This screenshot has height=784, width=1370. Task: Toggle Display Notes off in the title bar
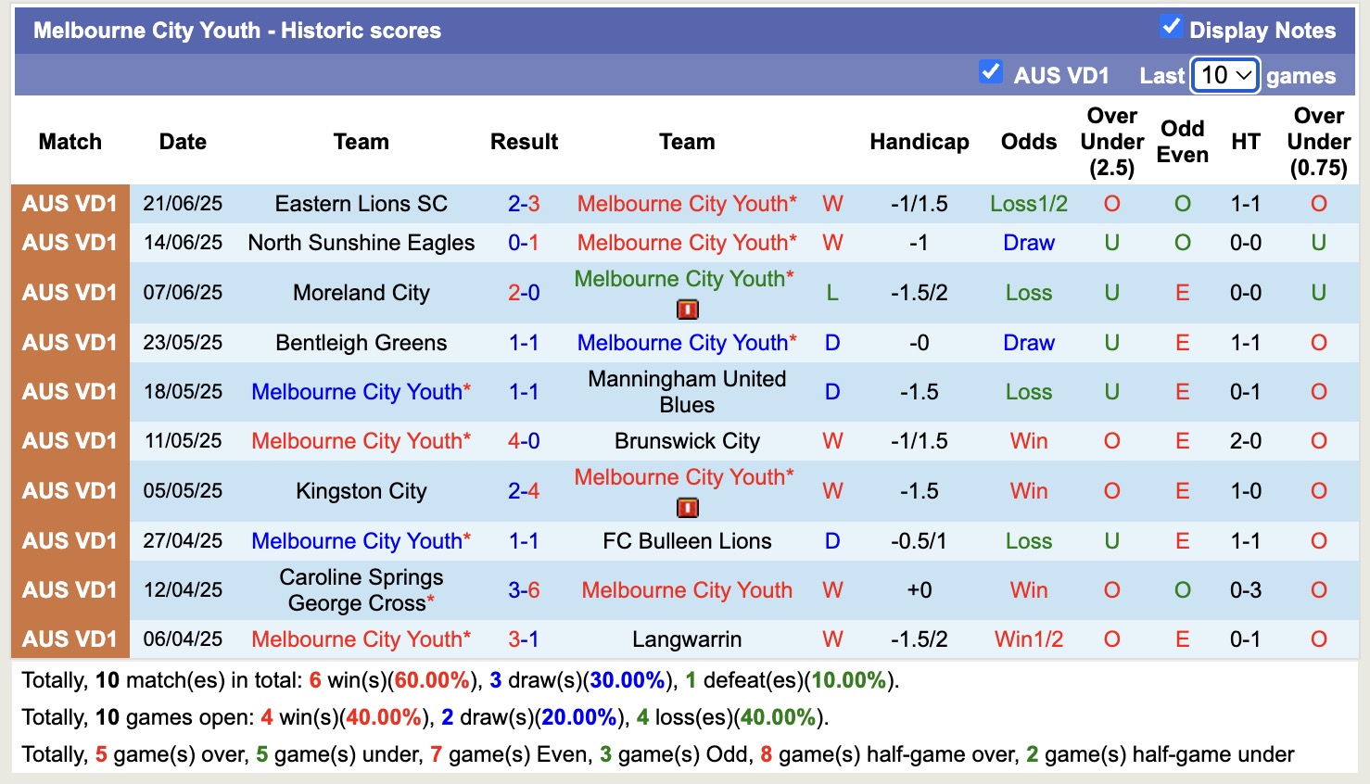click(x=1172, y=29)
